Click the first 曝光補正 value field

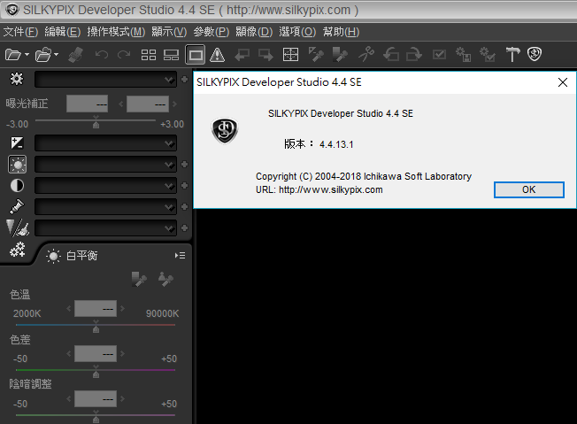(x=88, y=104)
